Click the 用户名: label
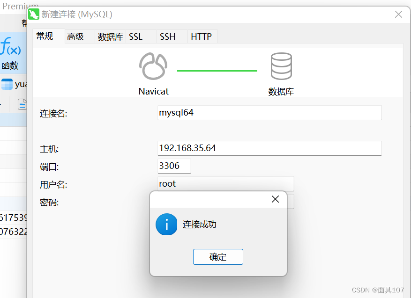411x298 pixels. pyautogui.click(x=53, y=185)
